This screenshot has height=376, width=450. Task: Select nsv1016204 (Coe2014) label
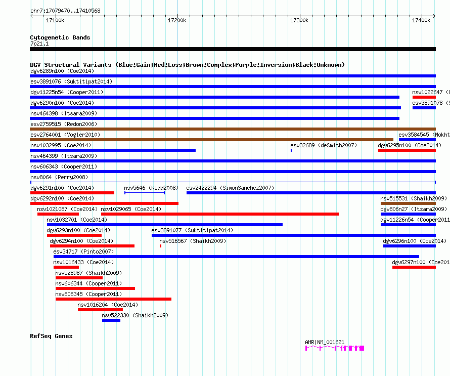[108, 305]
